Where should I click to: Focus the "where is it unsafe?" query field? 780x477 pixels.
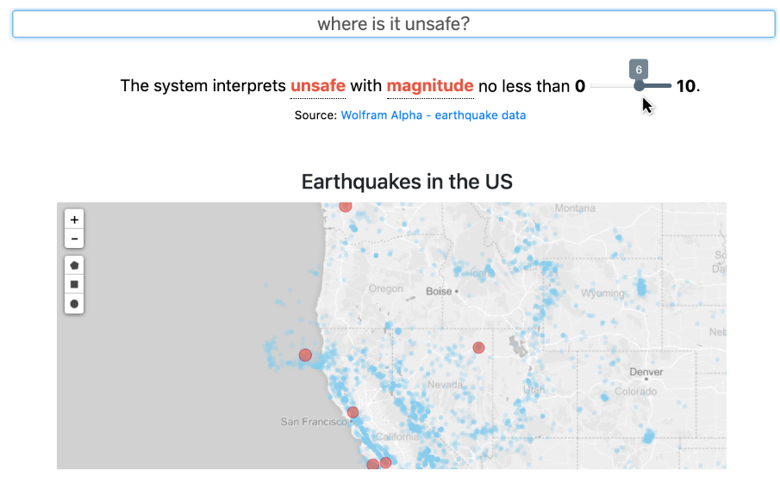(393, 24)
